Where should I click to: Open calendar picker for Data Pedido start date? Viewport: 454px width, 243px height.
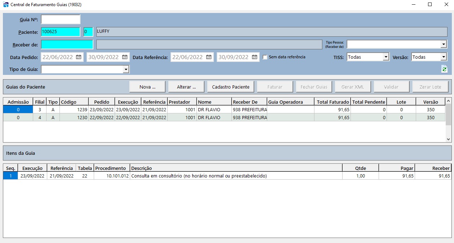pyautogui.click(x=79, y=57)
